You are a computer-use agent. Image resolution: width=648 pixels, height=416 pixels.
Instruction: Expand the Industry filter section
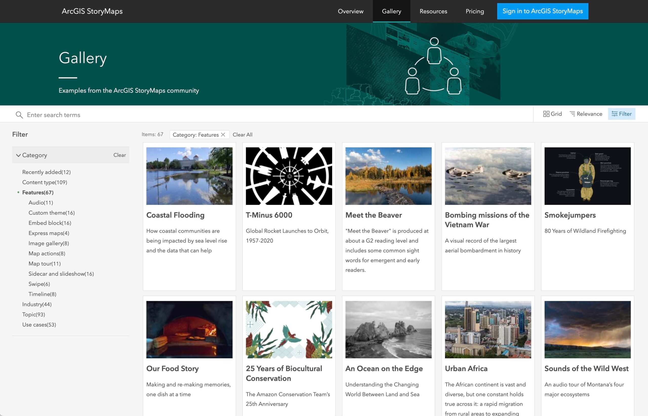[x=37, y=304]
